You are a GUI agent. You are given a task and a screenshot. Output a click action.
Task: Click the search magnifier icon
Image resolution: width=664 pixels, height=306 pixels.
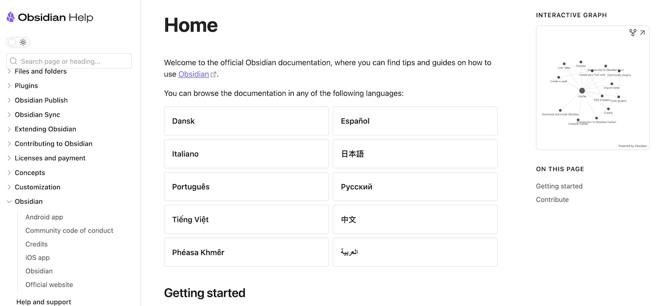click(14, 61)
